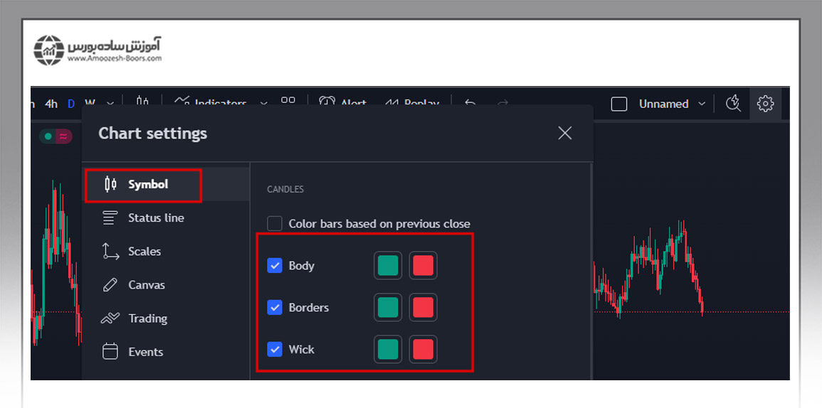
Task: Click the undo arrow in toolbar
Action: coord(470,103)
